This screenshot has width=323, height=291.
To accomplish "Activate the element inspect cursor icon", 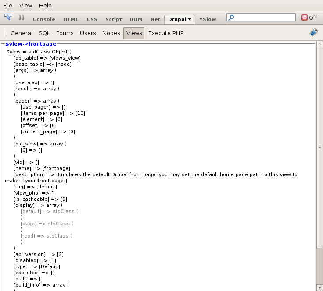I will click(8, 17).
